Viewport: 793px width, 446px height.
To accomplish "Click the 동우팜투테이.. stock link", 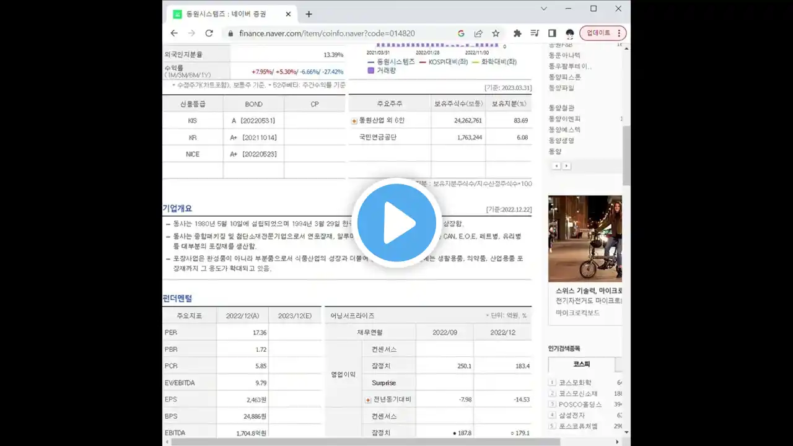I will tap(570, 66).
